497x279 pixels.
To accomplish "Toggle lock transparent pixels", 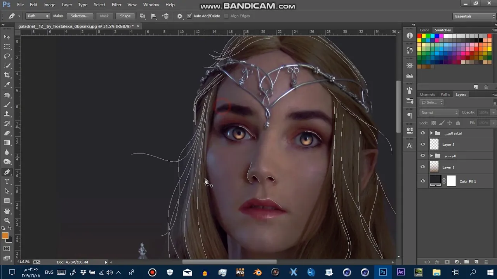I will coord(434,123).
